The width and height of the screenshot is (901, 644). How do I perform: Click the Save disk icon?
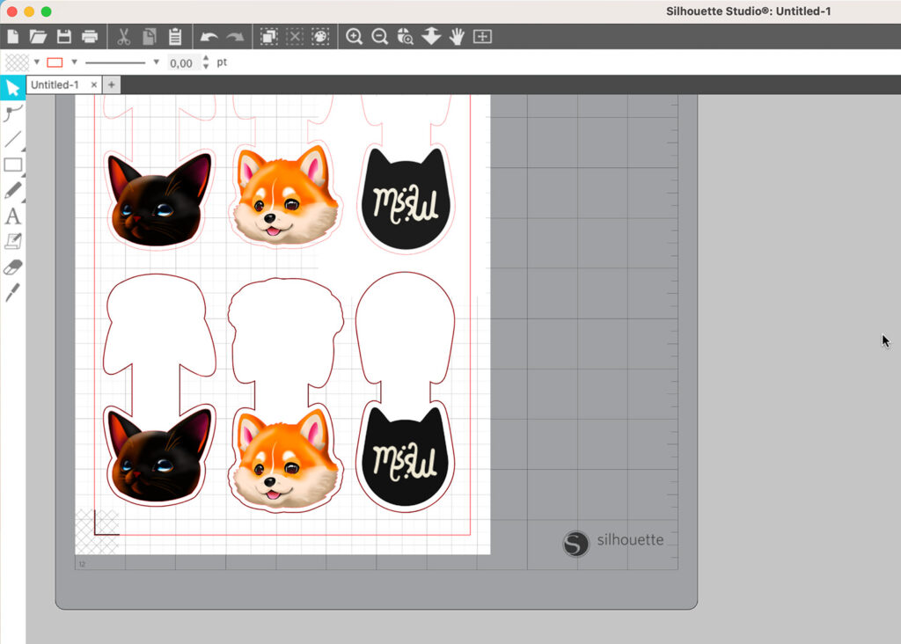pos(63,37)
